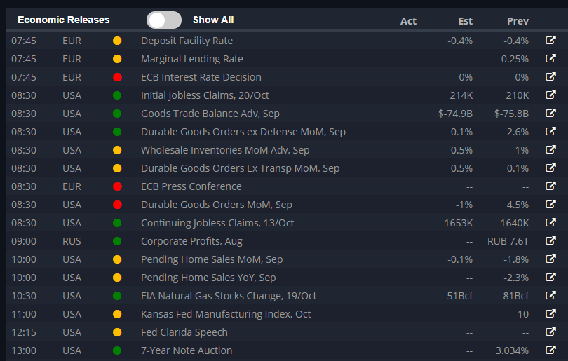The image size is (568, 361).
Task: Select Pending Home Sales YoY, Sep row
Action: pyautogui.click(x=287, y=278)
